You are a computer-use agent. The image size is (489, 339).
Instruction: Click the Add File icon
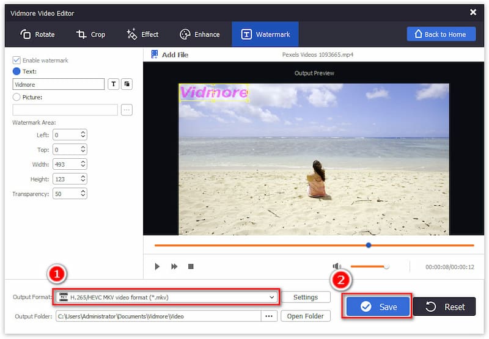click(155, 54)
